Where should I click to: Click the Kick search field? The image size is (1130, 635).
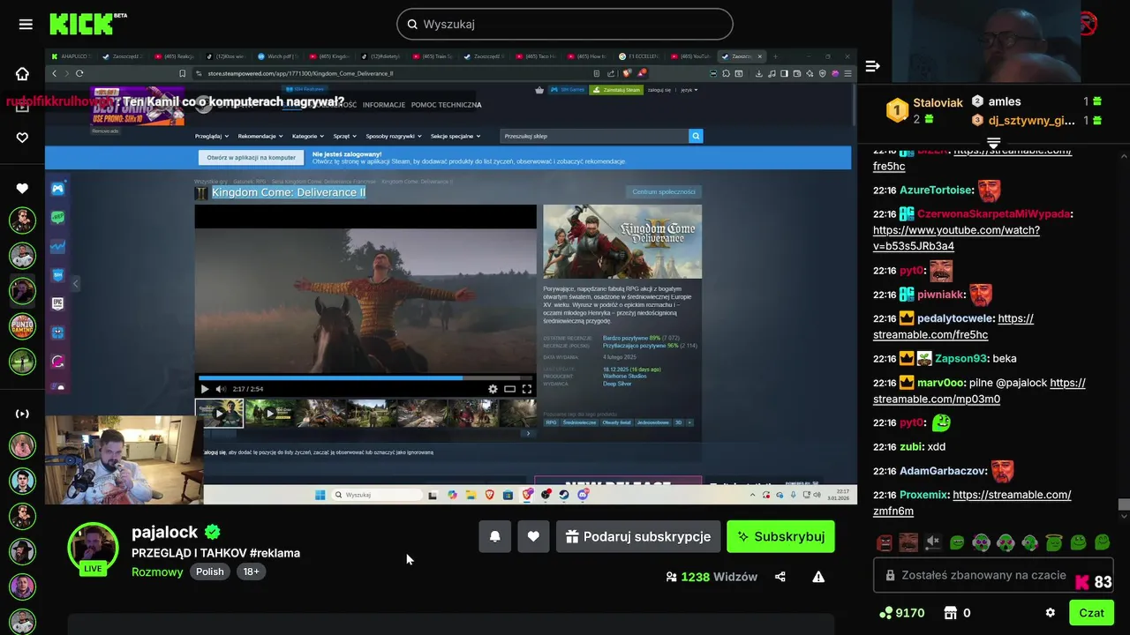click(x=565, y=24)
